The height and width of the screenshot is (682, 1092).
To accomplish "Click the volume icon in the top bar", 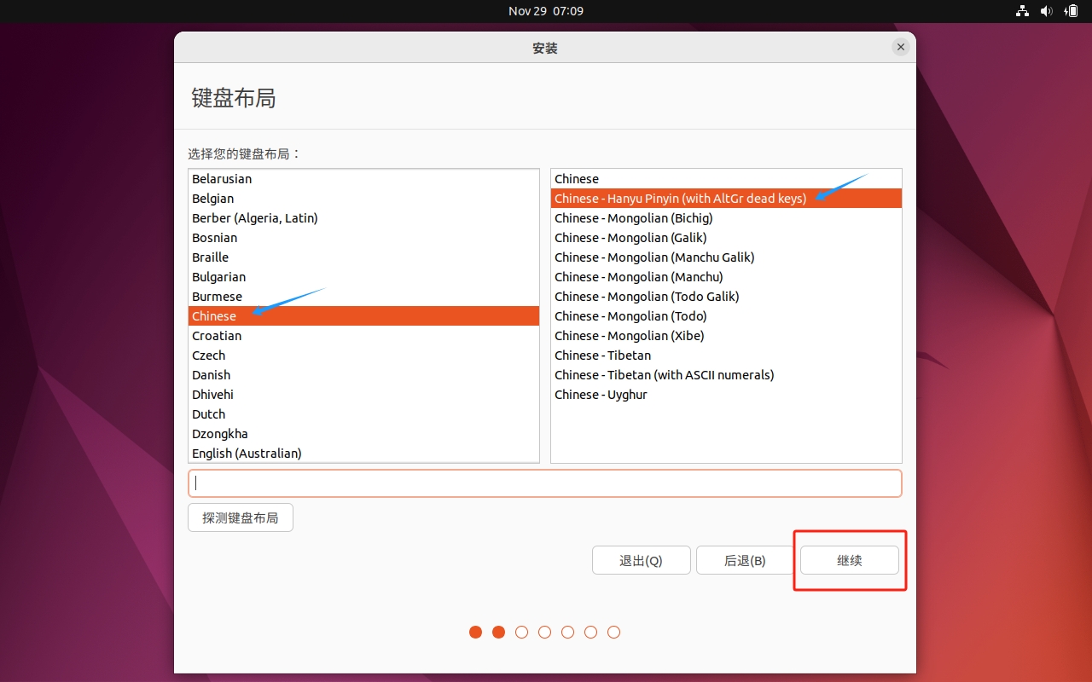I will point(1046,11).
